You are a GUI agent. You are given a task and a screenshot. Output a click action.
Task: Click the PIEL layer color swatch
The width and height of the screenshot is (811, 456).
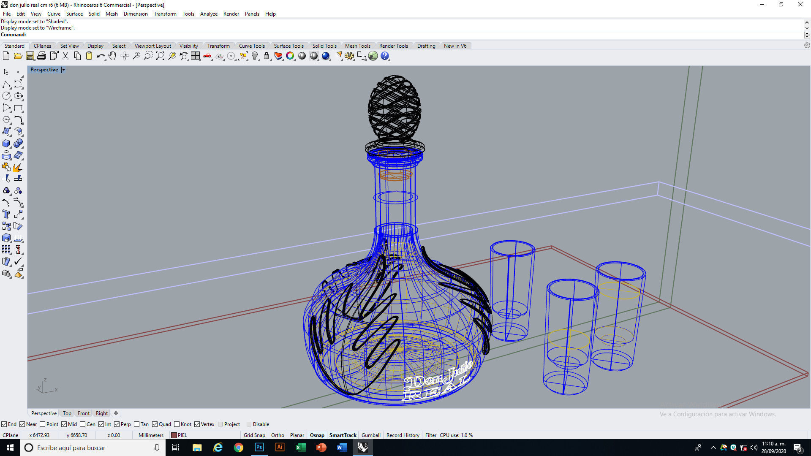[174, 435]
